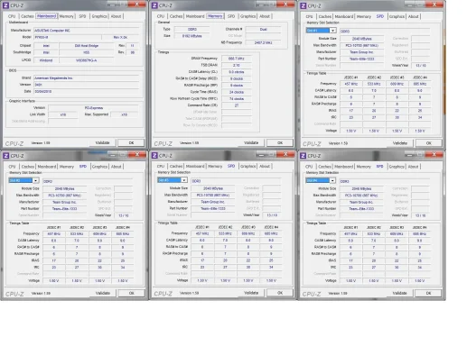Open the Graphics tab in the Slot #2 window
The height and width of the screenshot is (346, 476).
coord(99,167)
